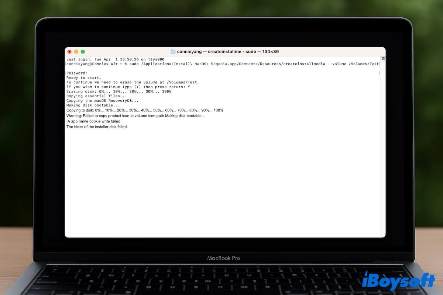Click 'Copying the macOS RecoveryOS...' line
Image resolution: width=443 pixels, height=295 pixels.
click(102, 101)
